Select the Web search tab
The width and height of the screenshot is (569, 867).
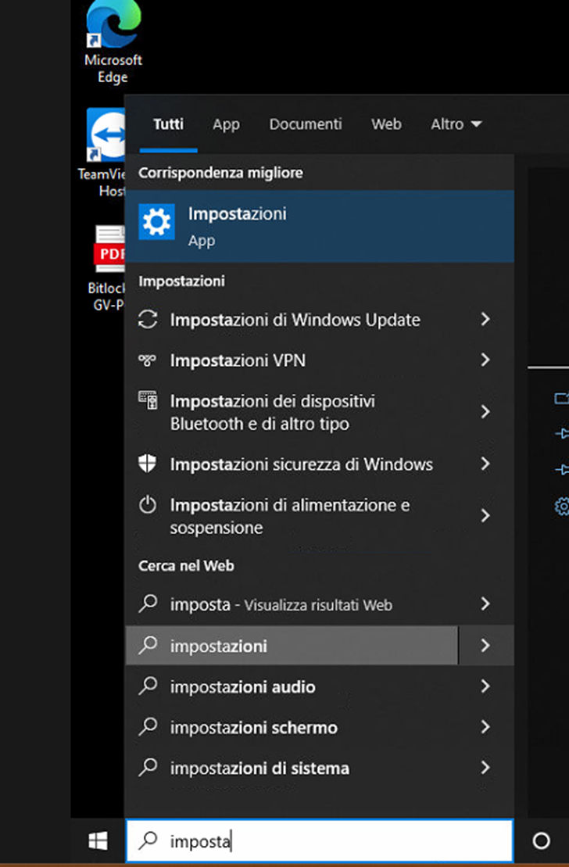[x=386, y=124]
